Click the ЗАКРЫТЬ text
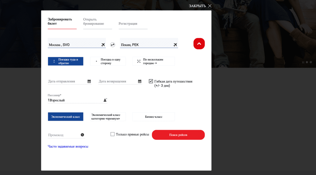316x175 pixels. pyautogui.click(x=197, y=6)
